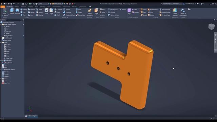Expand the View node in browser
This screenshot has width=217, height=122.
click(x=1, y=40)
